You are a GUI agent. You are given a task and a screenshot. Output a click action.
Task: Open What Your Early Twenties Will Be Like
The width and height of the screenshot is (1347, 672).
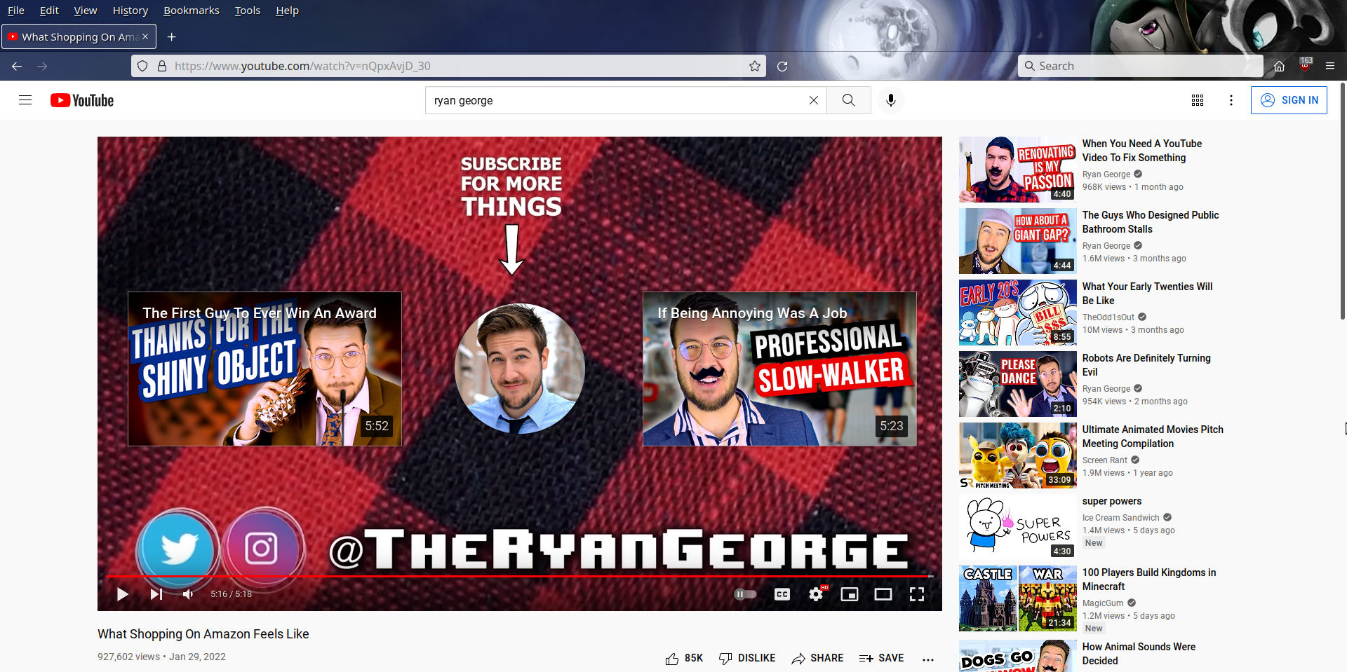pyautogui.click(x=1147, y=294)
